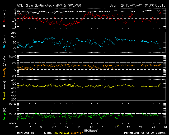The image size is (169, 135).
Task: Click the 'caution:' label in the footer
Action: point(48,133)
